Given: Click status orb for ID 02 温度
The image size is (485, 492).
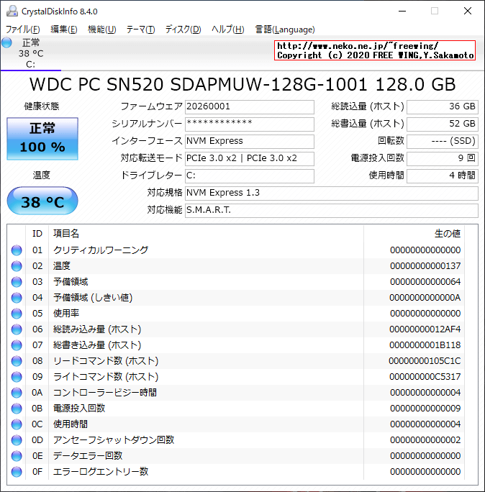Looking at the screenshot, I should tap(17, 266).
